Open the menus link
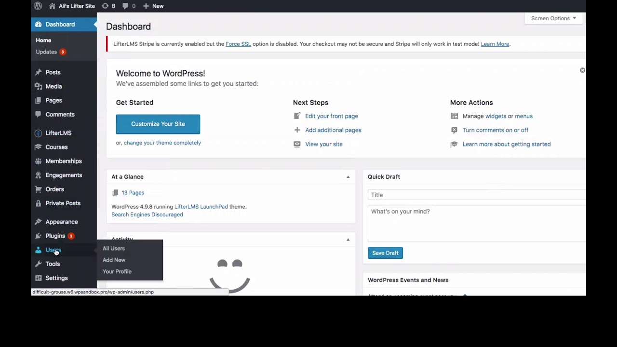 pos(523,116)
